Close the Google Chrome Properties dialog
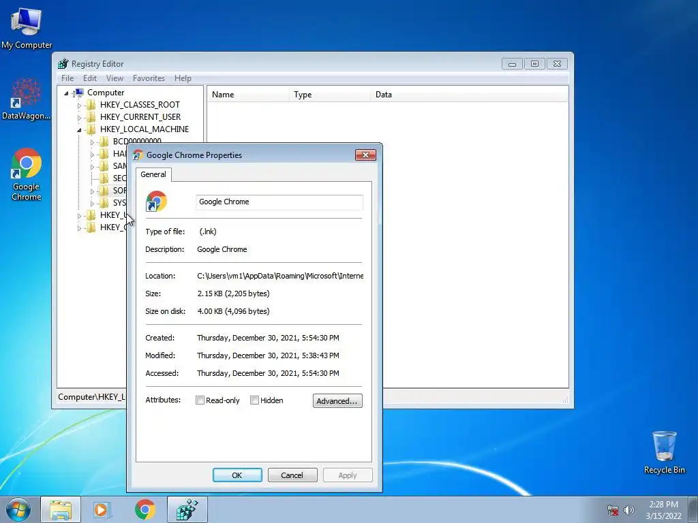 [x=365, y=155]
